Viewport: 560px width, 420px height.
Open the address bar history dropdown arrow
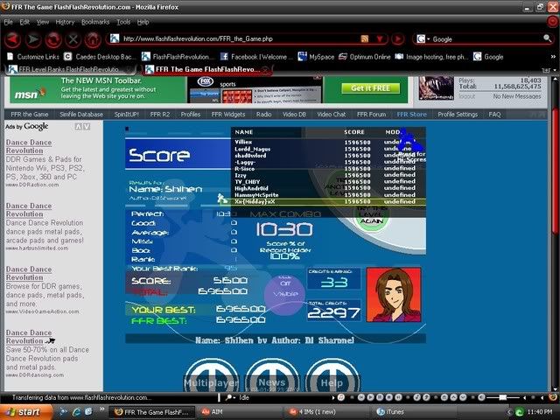(x=380, y=39)
